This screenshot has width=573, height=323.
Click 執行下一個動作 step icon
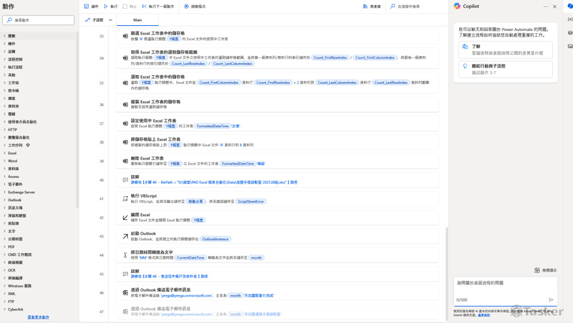point(144,6)
